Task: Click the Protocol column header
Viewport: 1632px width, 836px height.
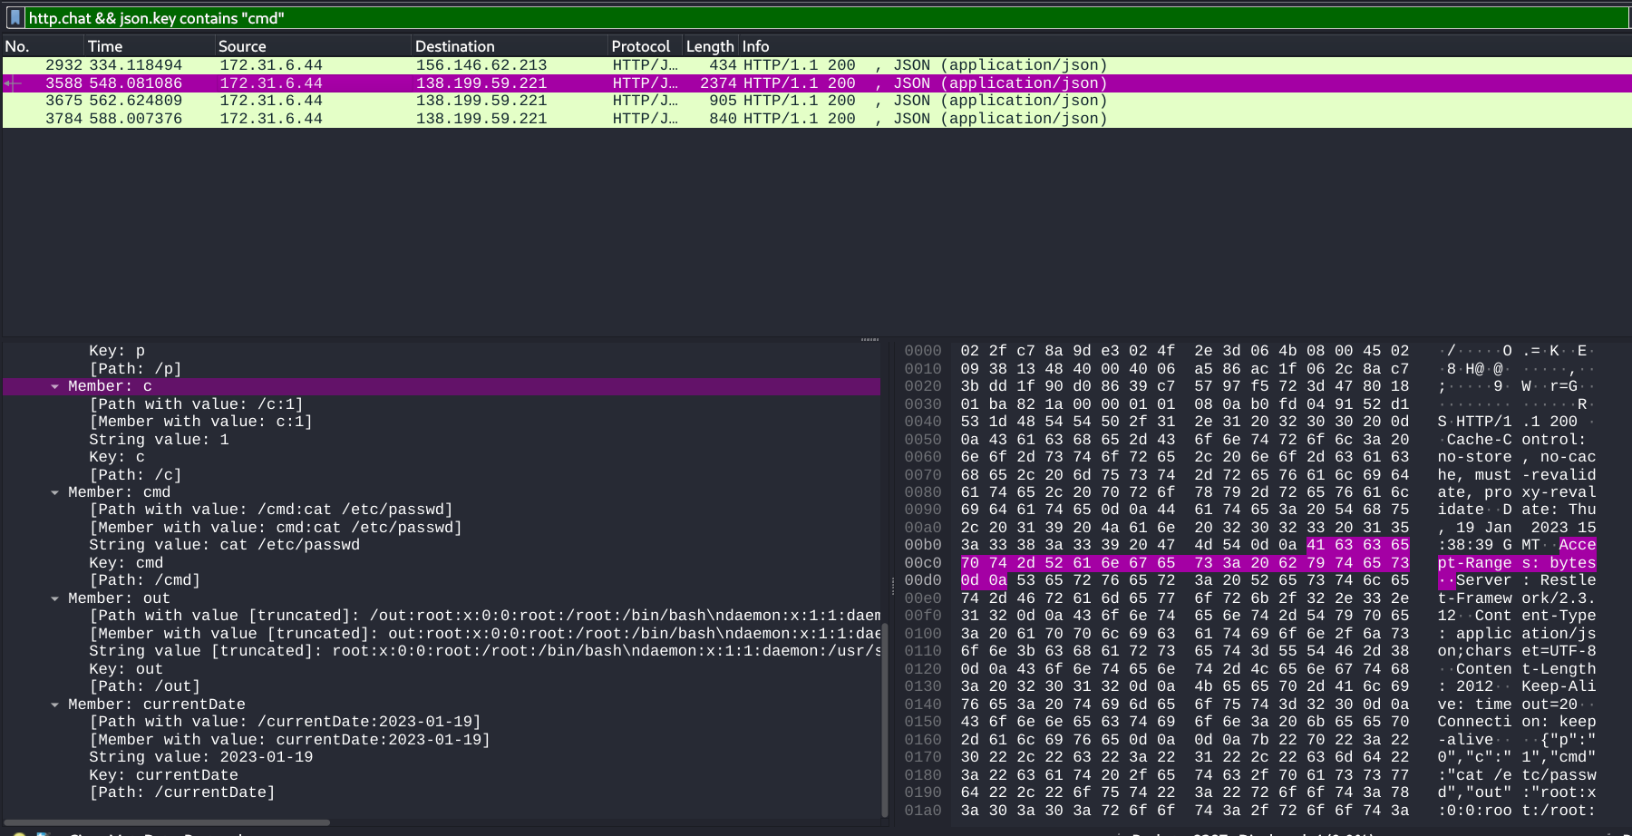Action: [x=640, y=46]
